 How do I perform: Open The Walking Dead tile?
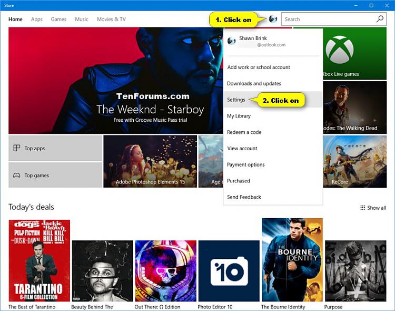(x=354, y=108)
